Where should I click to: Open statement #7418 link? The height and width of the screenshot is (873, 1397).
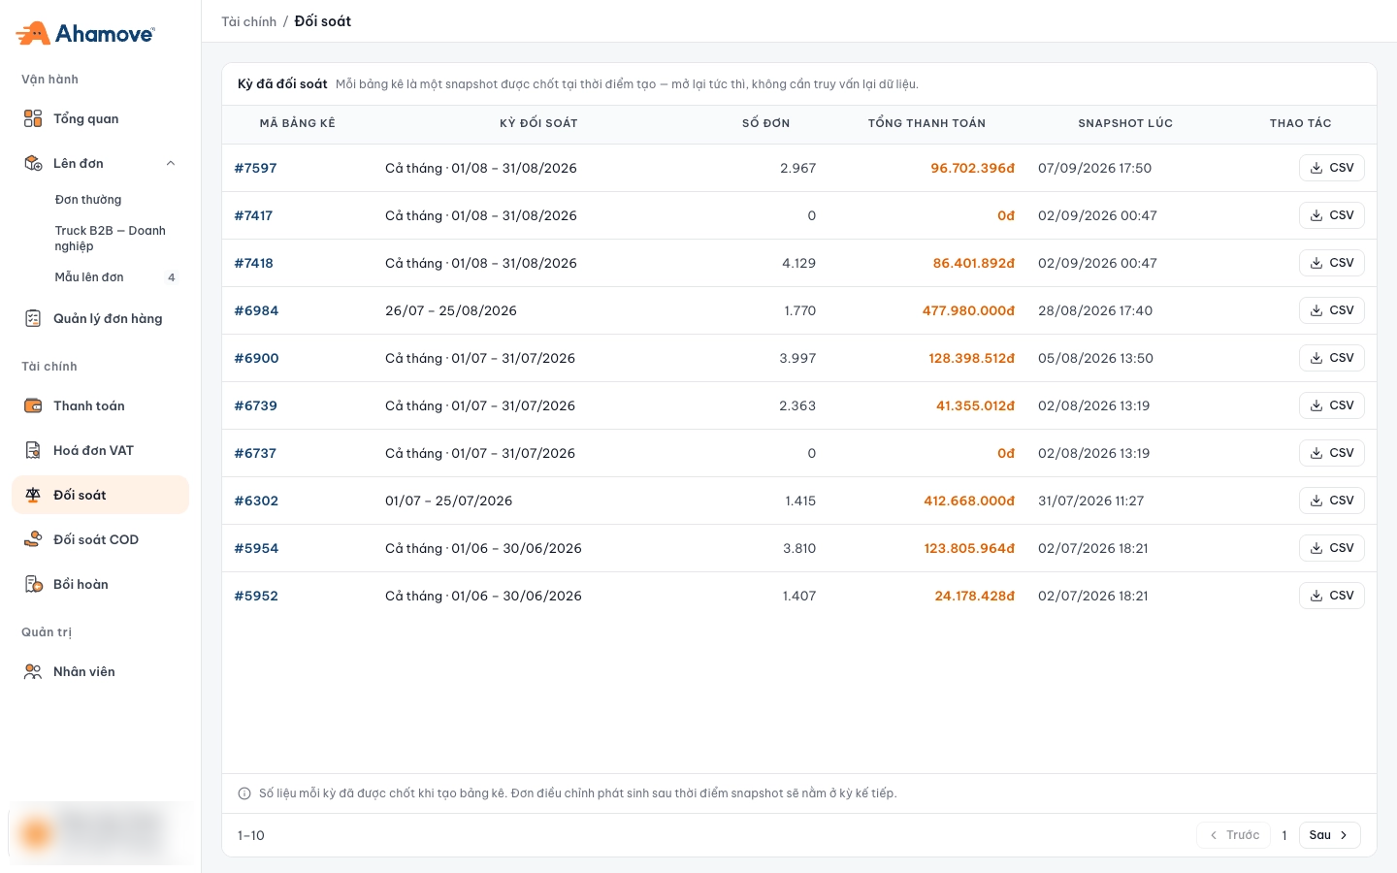[253, 263]
